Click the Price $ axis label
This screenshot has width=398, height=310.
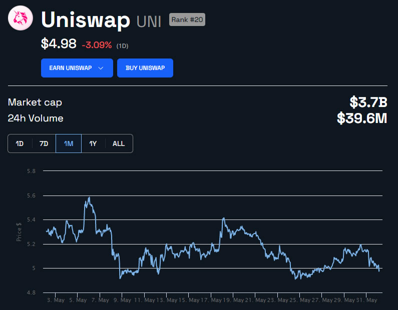19,232
